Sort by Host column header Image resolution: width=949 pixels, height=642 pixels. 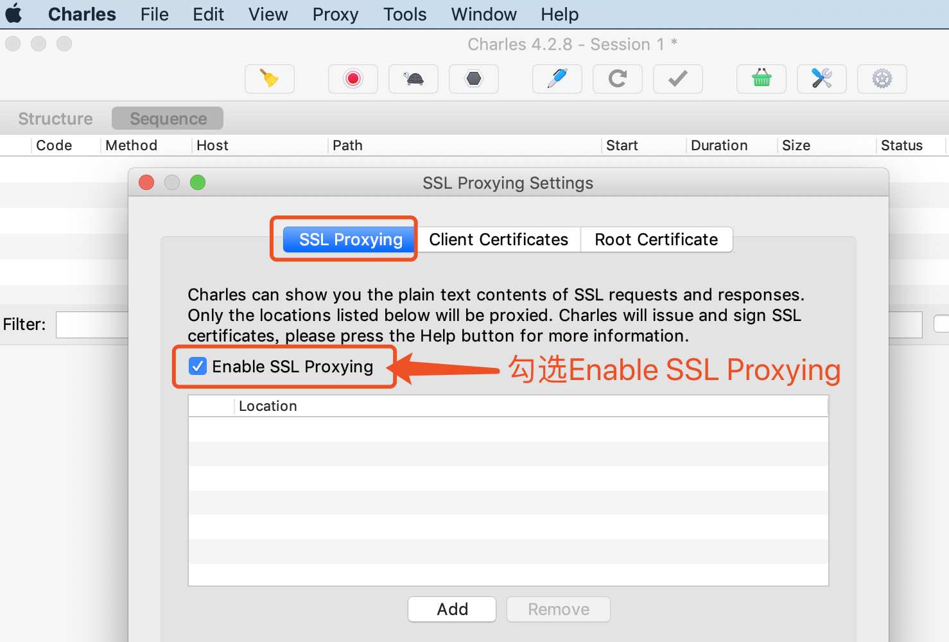(x=260, y=146)
